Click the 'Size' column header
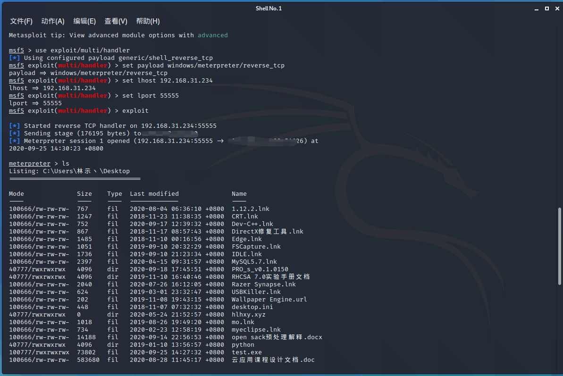The width and height of the screenshot is (563, 376). (x=84, y=193)
